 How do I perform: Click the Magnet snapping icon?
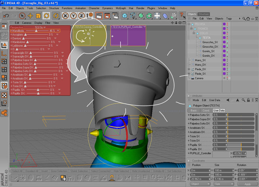pos(112,178)
